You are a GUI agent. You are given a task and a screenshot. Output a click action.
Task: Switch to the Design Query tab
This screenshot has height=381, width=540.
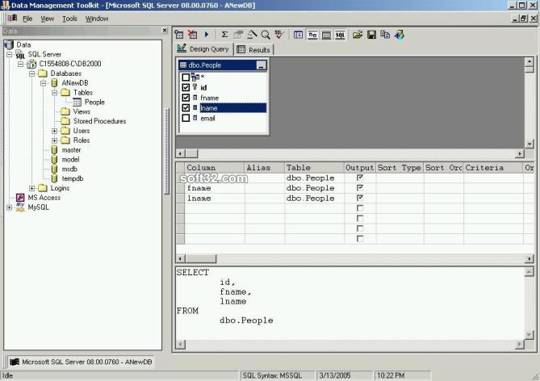tap(203, 49)
